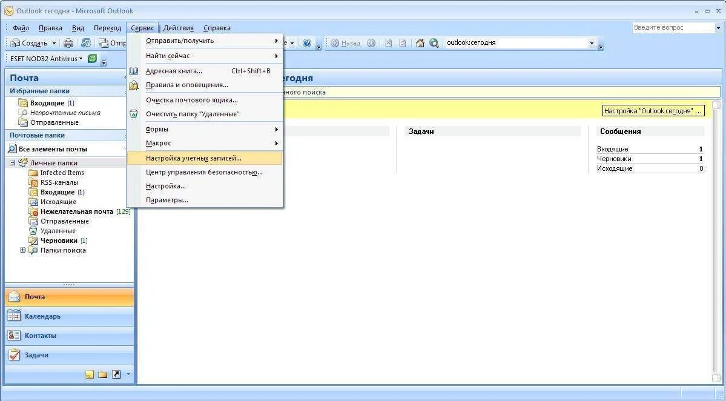Open Исходящие link under Сообщения
The height and width of the screenshot is (401, 726).
(x=615, y=168)
